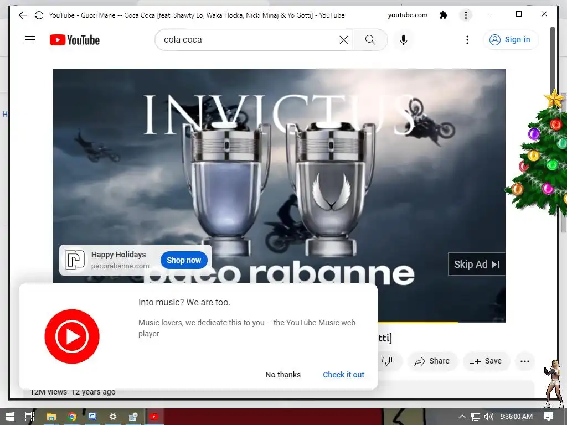This screenshot has width=567, height=425.
Task: Show hidden system tray icons chevron
Action: (x=462, y=417)
